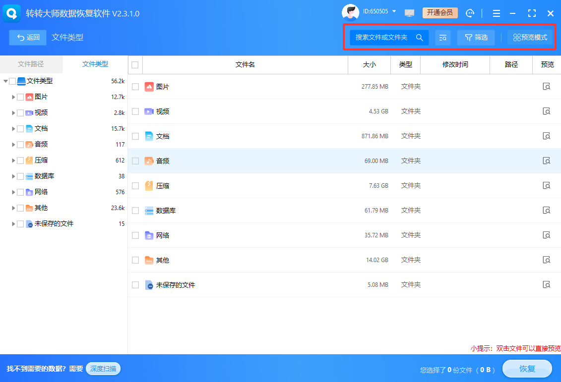Viewport: 561px width, 382px height.
Task: Click the preview icon for 音频 row
Action: [546, 161]
